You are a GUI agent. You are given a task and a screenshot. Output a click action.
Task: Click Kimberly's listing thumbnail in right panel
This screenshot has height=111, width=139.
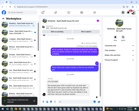tap(119, 23)
